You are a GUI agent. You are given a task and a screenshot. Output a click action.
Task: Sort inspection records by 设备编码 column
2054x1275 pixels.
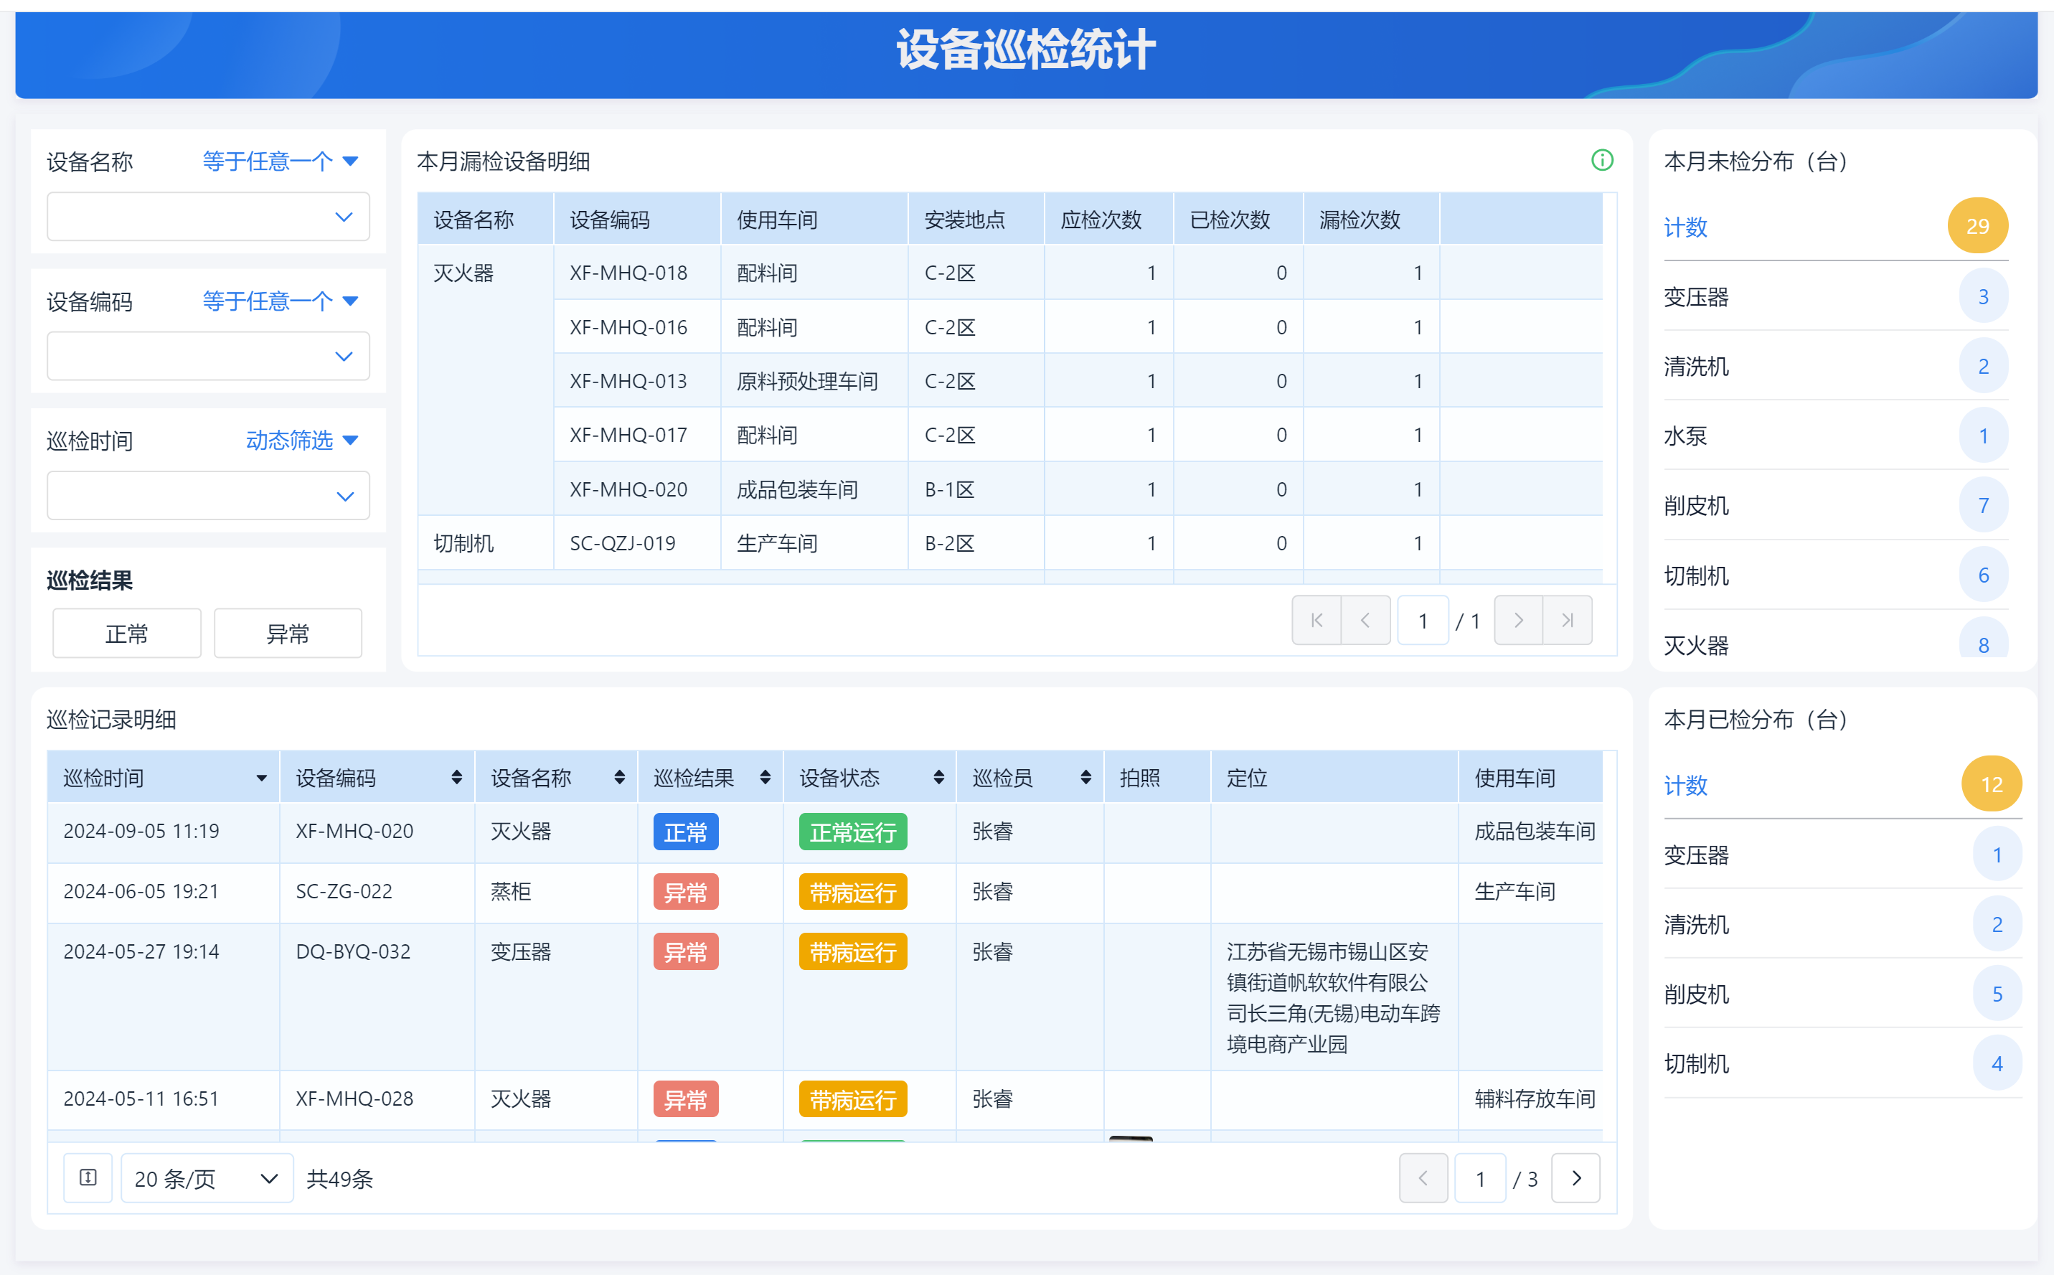[x=456, y=778]
